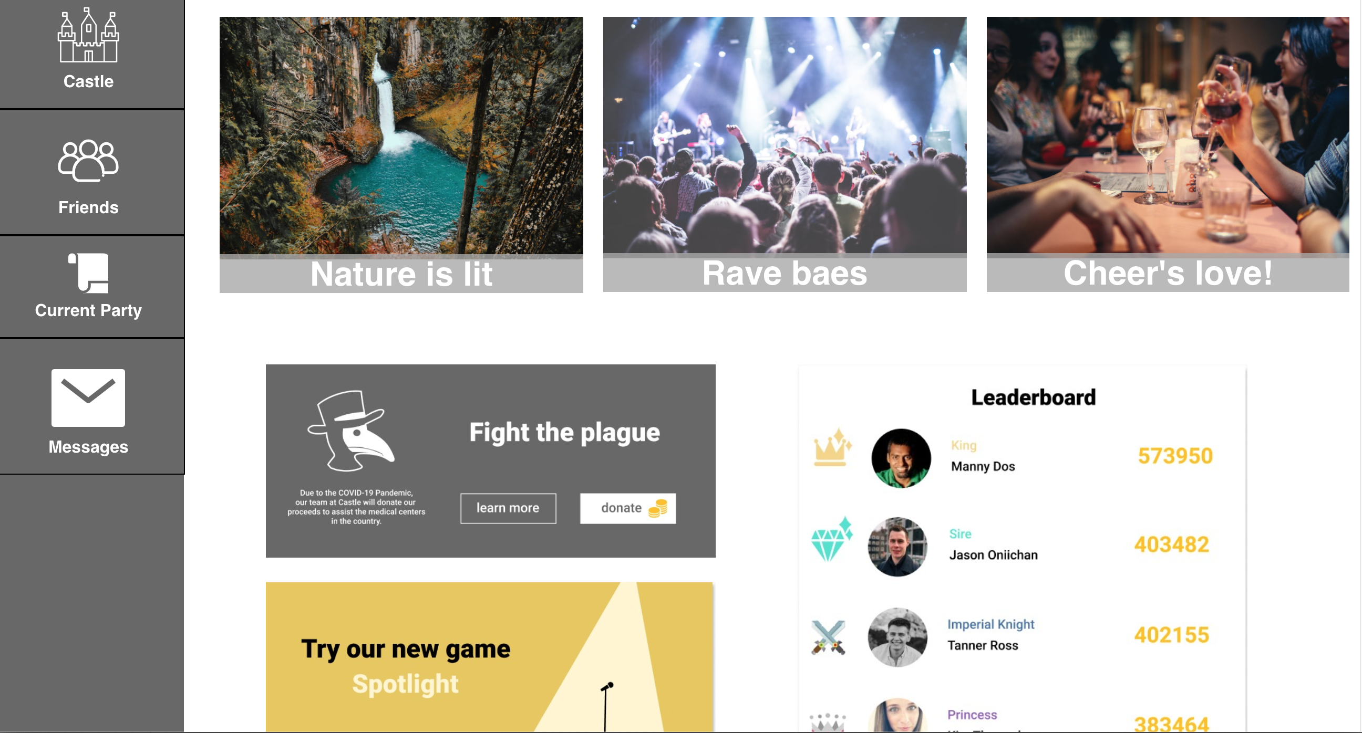Viewport: 1362px width, 733px height.
Task: Click the gold coins donate icon
Action: [658, 508]
